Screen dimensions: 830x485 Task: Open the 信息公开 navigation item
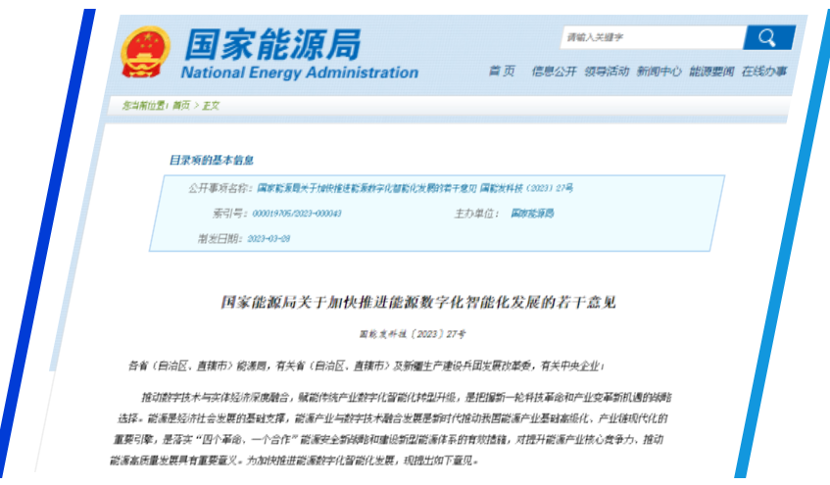(x=554, y=71)
